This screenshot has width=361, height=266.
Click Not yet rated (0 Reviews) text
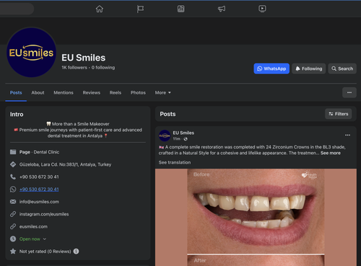[45, 252]
